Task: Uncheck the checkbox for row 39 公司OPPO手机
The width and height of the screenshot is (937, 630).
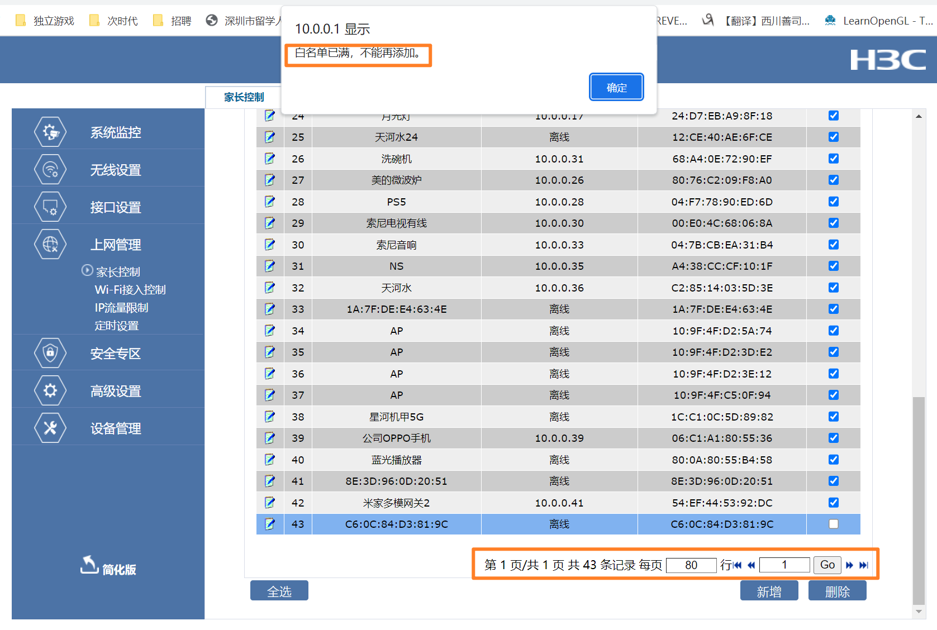Action: [x=834, y=438]
